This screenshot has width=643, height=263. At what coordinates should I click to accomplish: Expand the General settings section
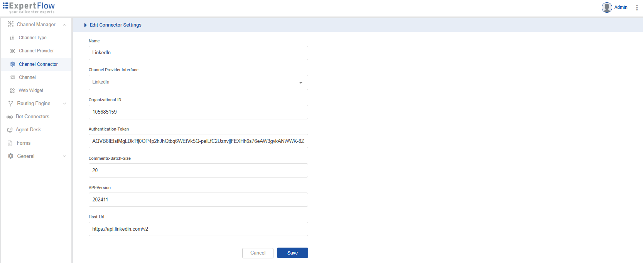tap(64, 156)
